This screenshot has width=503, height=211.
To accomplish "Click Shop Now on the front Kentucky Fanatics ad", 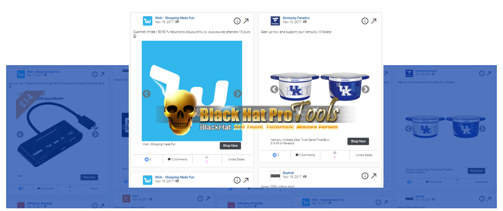I will click(358, 141).
